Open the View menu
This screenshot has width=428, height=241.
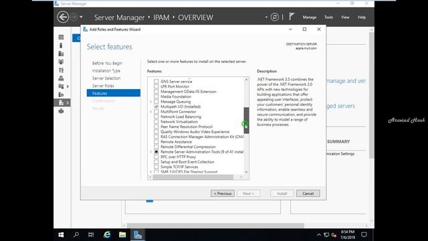pos(345,17)
